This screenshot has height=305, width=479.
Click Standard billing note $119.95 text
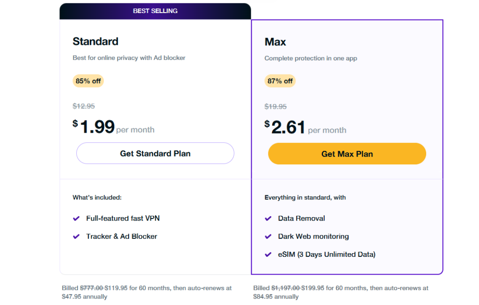coord(116,288)
